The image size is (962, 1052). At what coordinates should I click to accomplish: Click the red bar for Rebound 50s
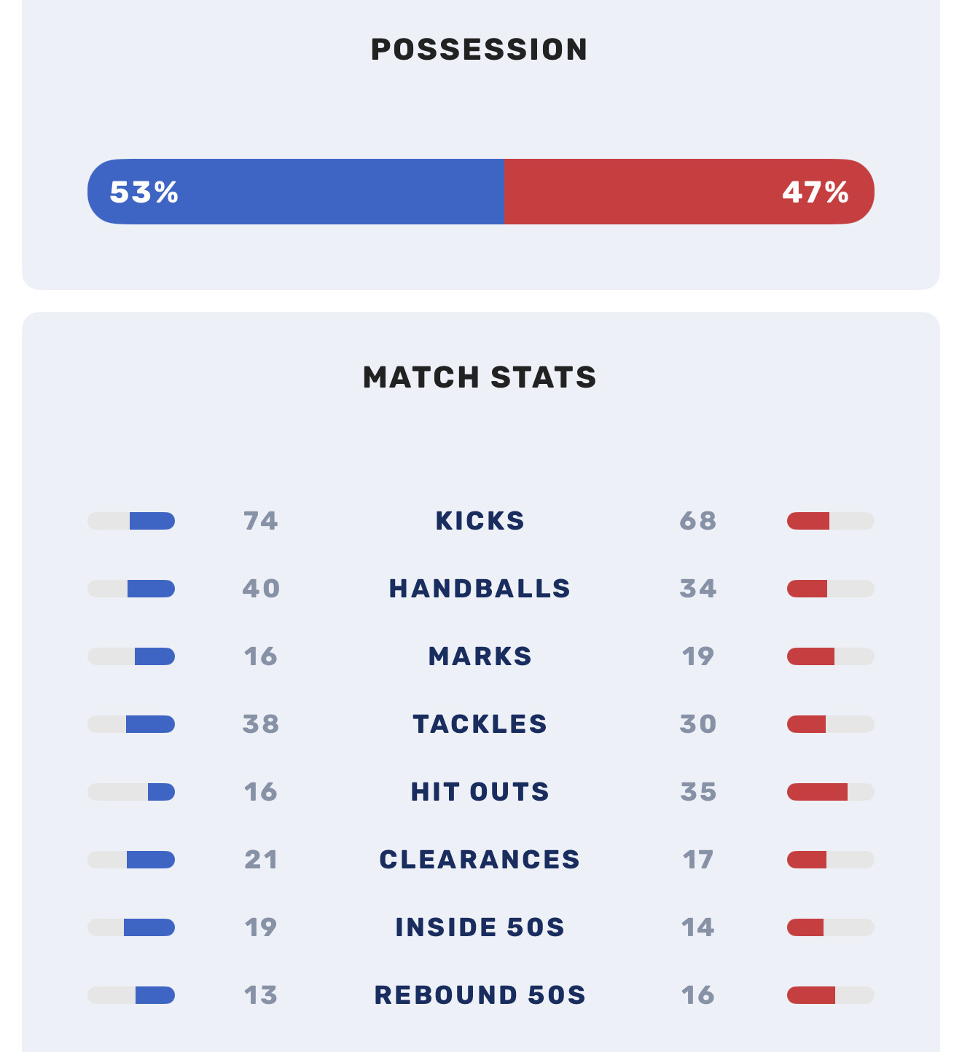point(811,995)
